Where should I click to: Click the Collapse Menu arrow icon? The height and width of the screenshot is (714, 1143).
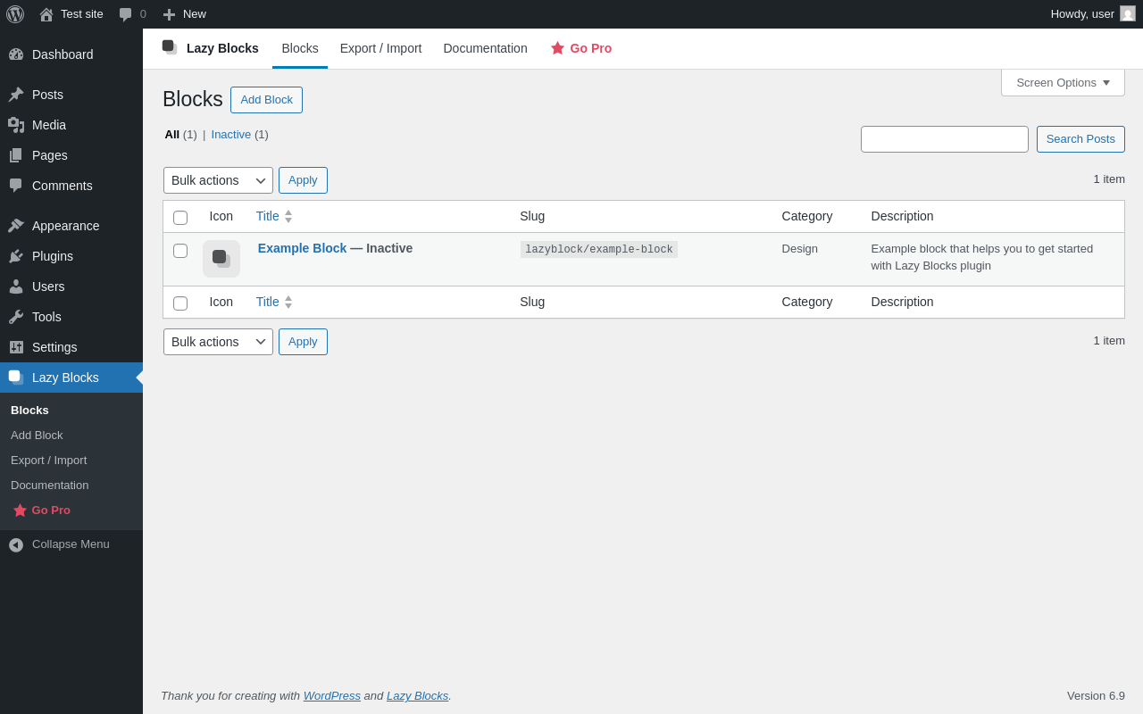16,544
